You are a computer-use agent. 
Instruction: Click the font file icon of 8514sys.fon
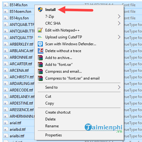6,18
